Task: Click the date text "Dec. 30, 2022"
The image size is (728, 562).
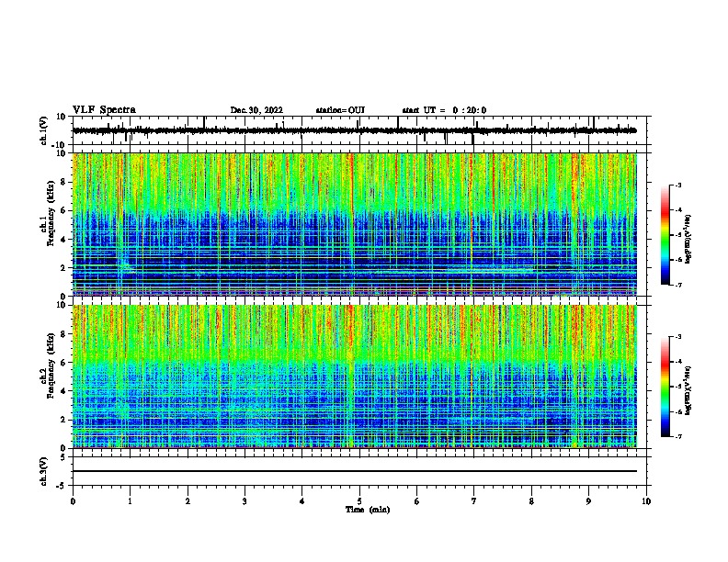Action: pos(256,110)
